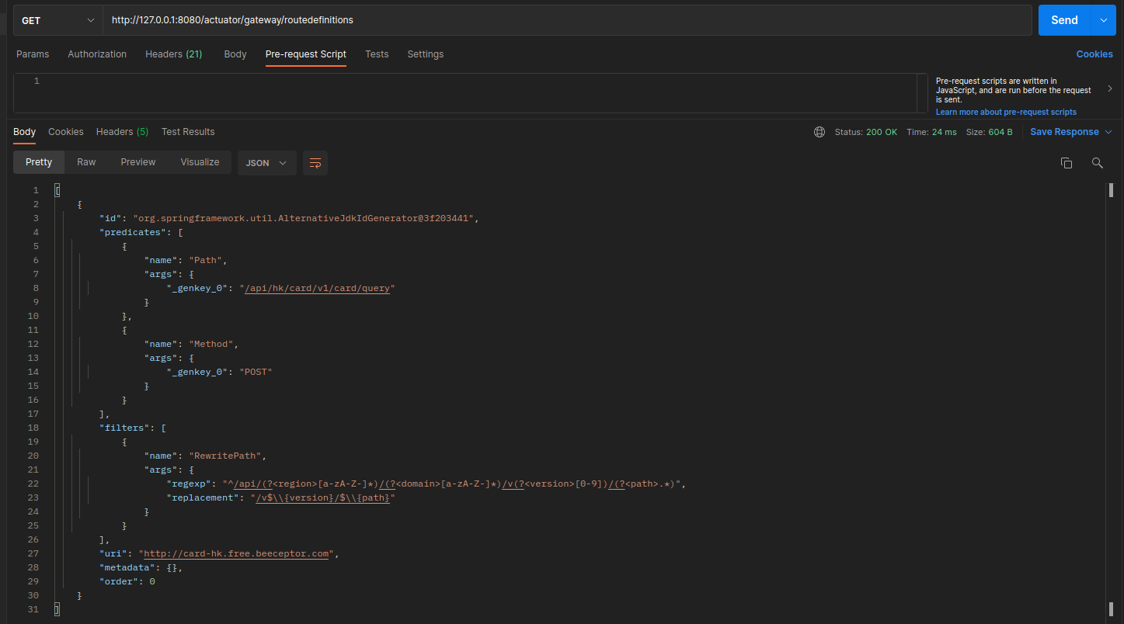
Task: Switch to request Body tab
Action: (x=235, y=54)
